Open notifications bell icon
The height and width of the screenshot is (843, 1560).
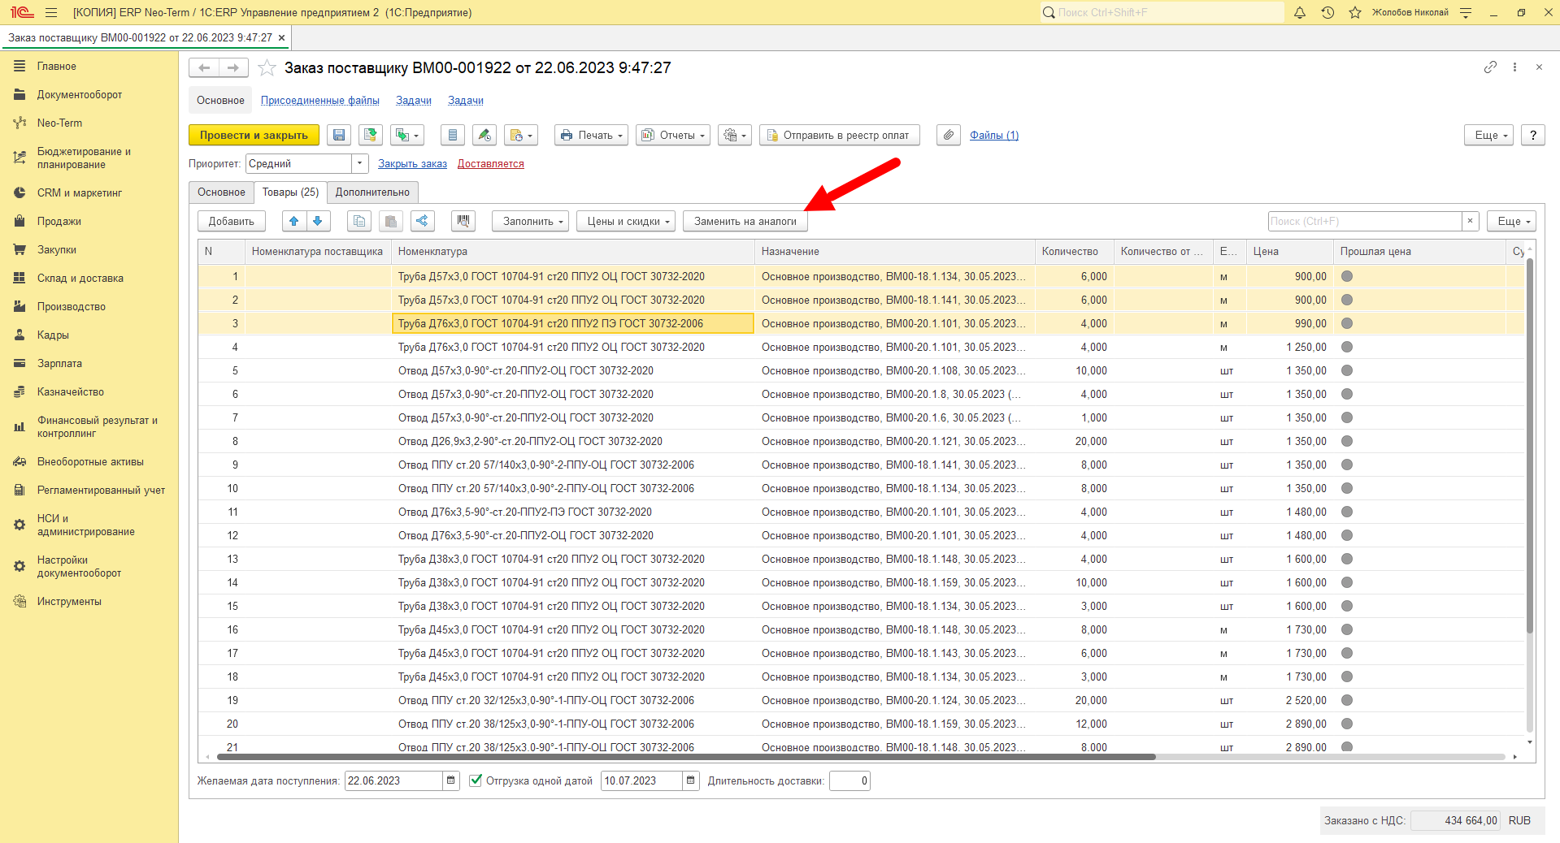[1300, 12]
